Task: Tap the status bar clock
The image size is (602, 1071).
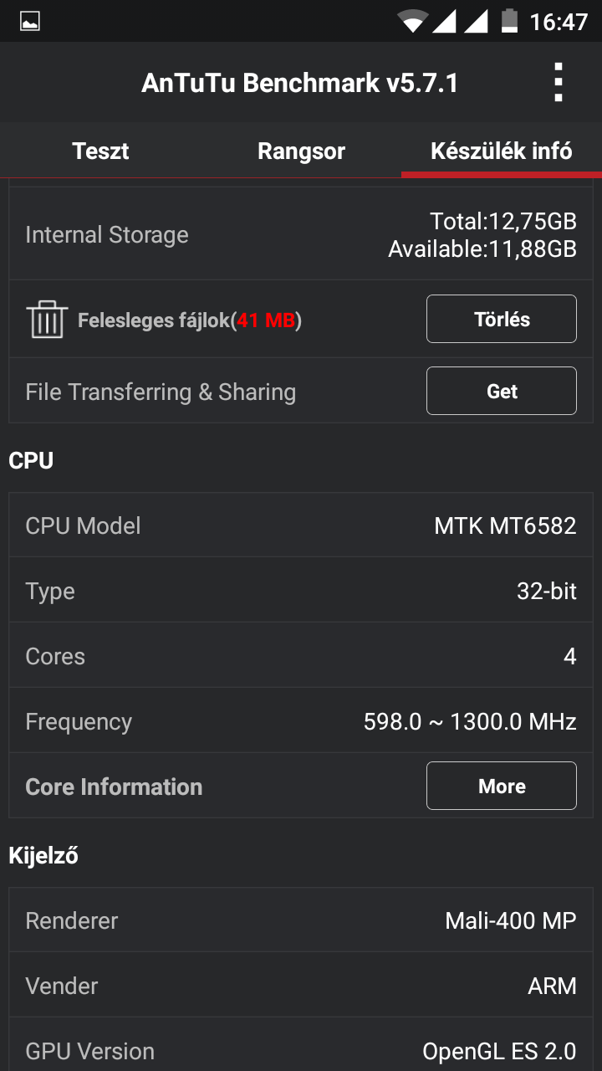Action: coord(559,21)
